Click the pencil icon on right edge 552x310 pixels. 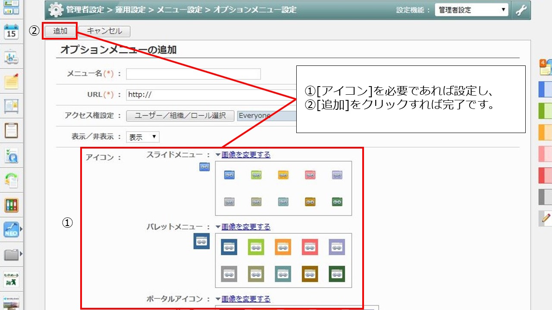[x=546, y=218]
